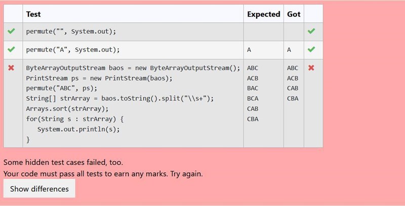Click the right-side green checkmark in first test row
This screenshot has height=206, width=405.
point(311,31)
